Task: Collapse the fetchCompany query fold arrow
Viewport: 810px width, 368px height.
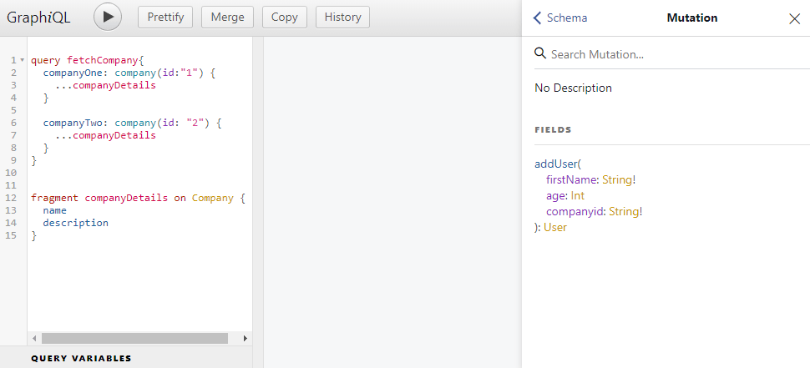Action: 22,61
